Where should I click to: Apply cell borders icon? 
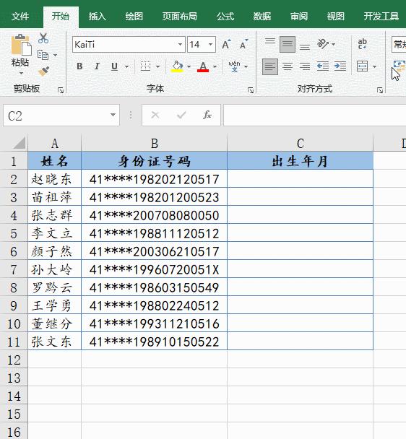pyautogui.click(x=145, y=66)
